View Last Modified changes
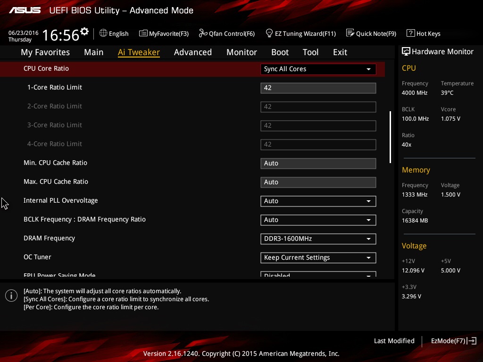The height and width of the screenshot is (362, 483). coord(394,341)
